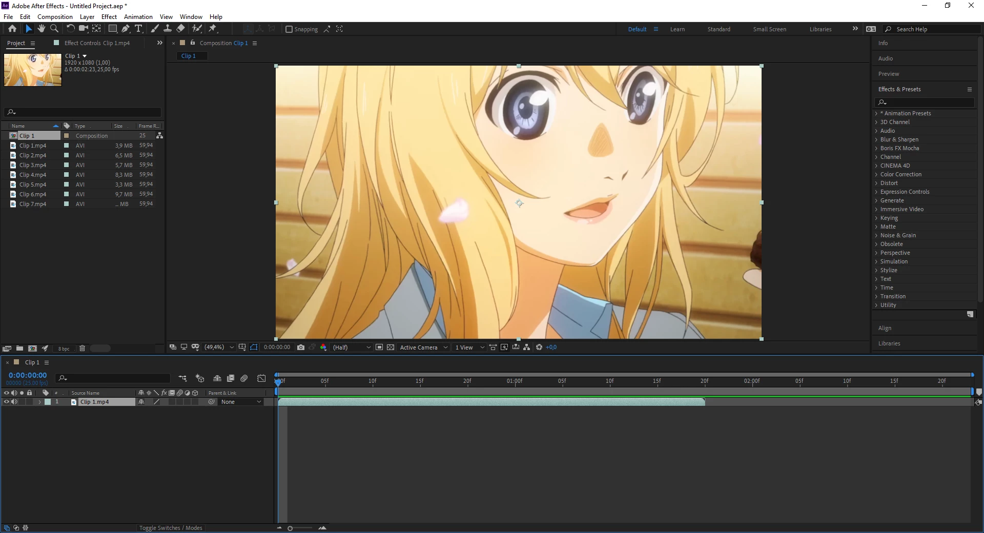
Task: Expand Clip 1.mp4 layer properties
Action: [x=39, y=402]
